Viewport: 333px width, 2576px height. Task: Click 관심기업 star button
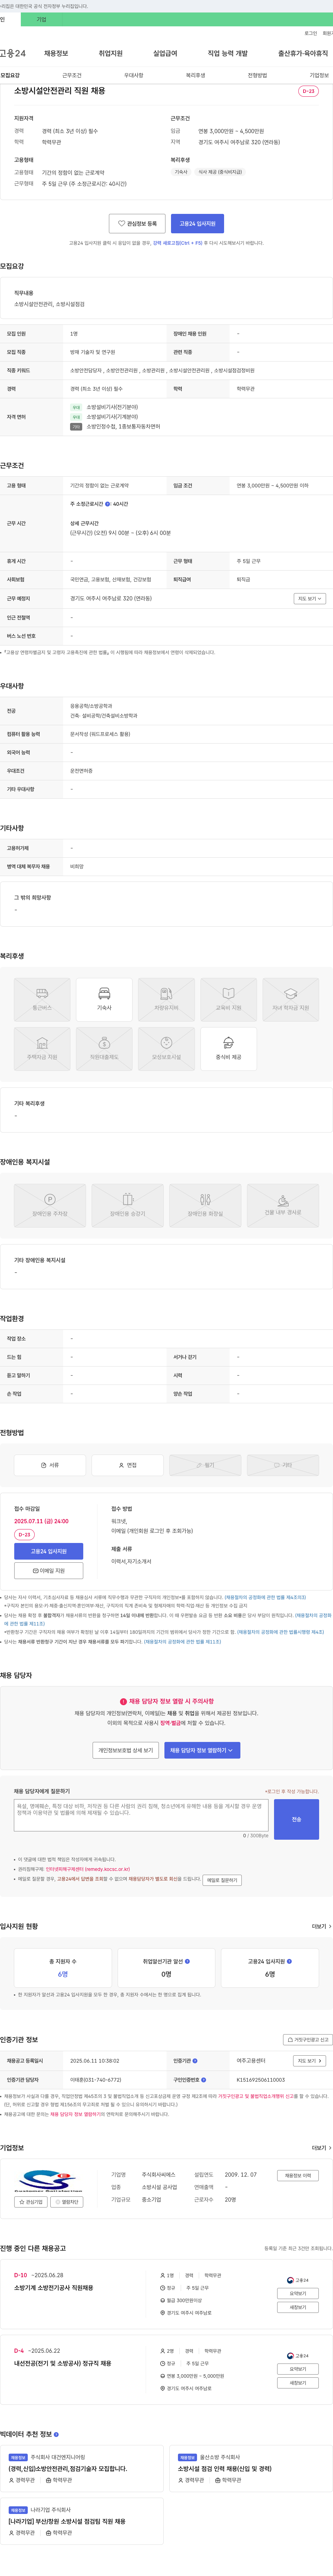[31, 2202]
